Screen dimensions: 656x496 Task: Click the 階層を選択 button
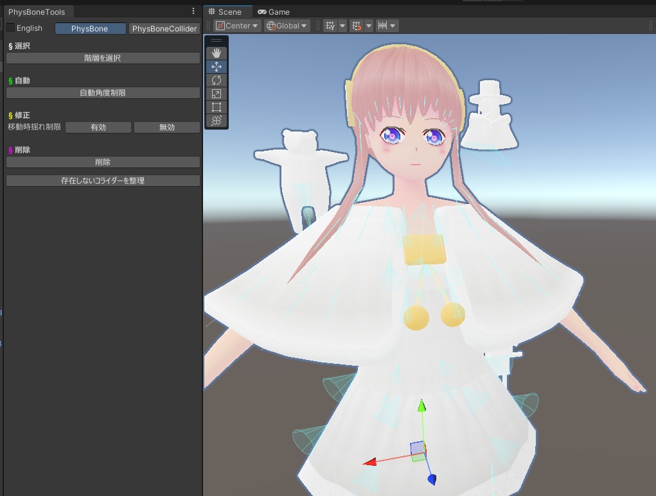pos(103,58)
